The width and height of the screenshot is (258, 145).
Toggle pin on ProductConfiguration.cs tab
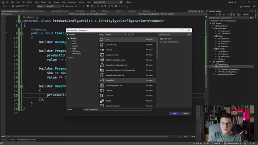click(21, 11)
